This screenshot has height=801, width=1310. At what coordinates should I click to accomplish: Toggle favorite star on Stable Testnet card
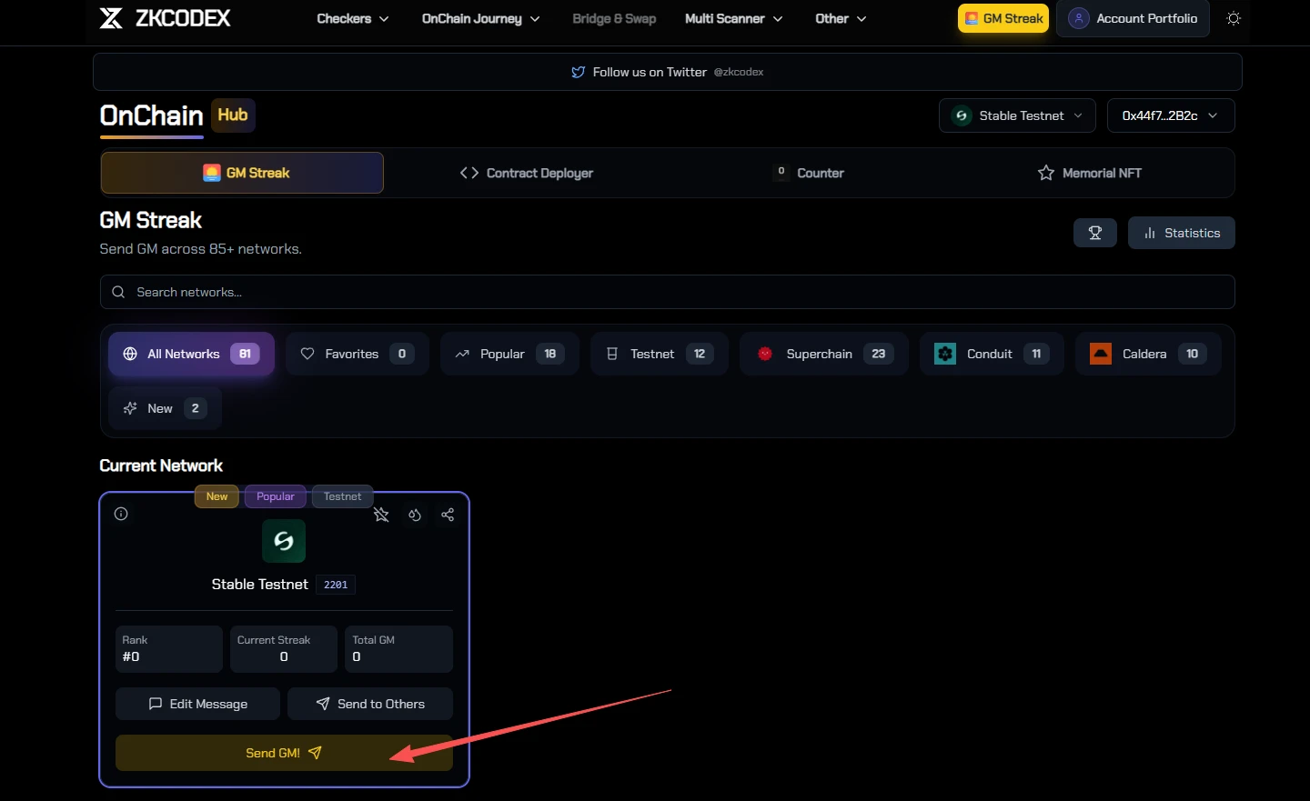pyautogui.click(x=381, y=514)
